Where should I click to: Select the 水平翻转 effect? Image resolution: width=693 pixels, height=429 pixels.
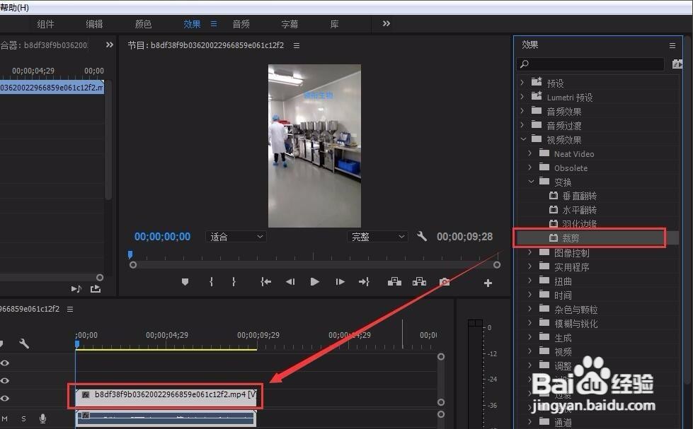pyautogui.click(x=580, y=210)
